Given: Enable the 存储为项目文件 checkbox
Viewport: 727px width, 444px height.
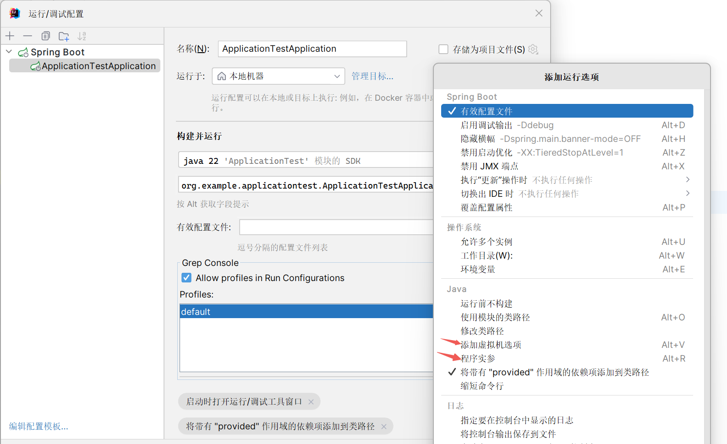Looking at the screenshot, I should pos(443,49).
